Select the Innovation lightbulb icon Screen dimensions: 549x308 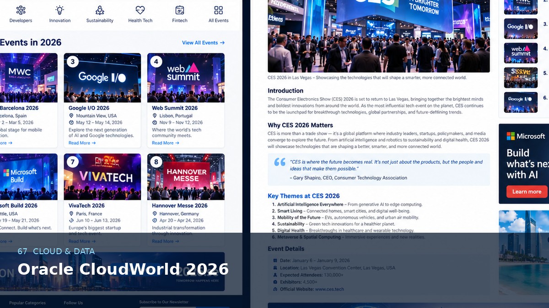[60, 10]
